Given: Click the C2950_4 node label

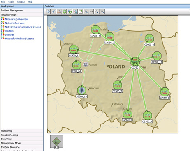Looking at the screenshot, I should (149, 45).
